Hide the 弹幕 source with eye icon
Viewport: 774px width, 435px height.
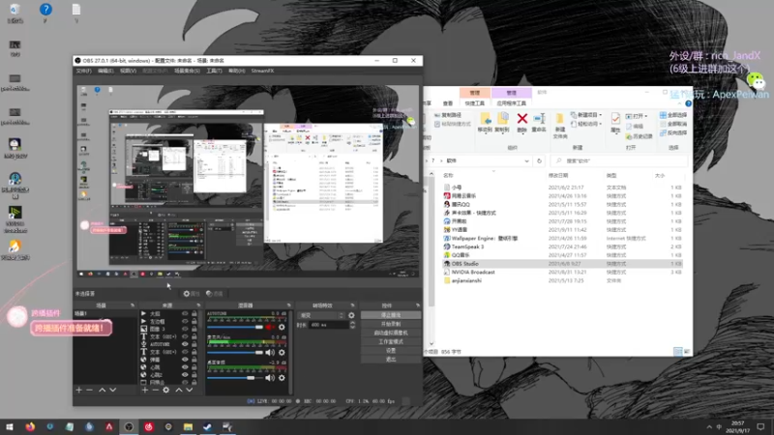[185, 360]
